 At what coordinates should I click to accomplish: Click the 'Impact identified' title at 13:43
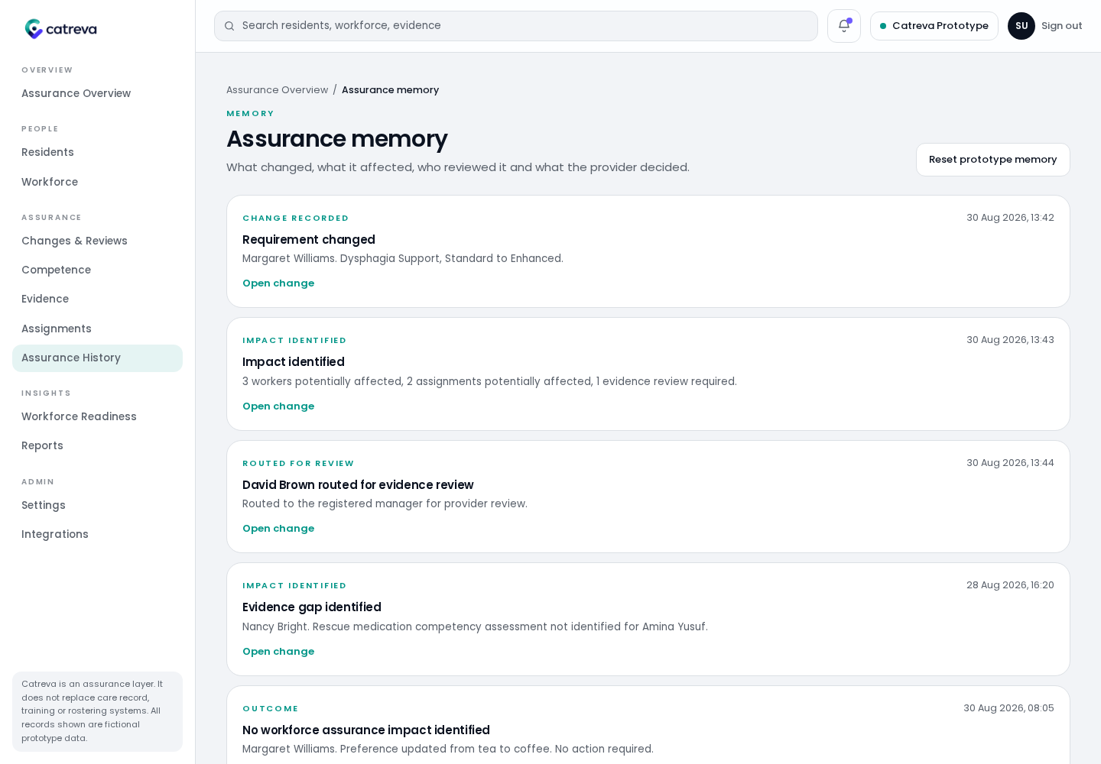click(x=294, y=362)
